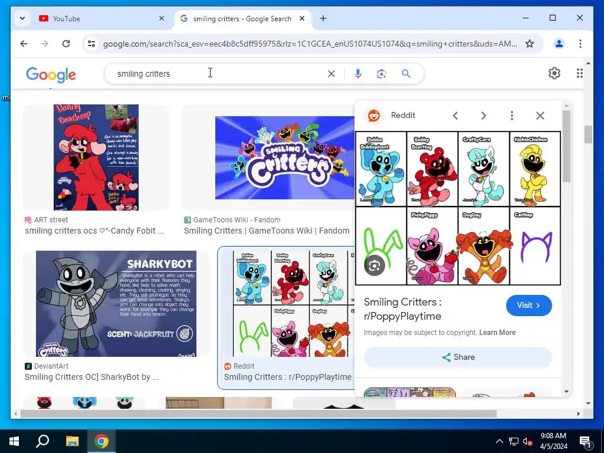Image resolution: width=604 pixels, height=453 pixels.
Task: Click the DeviantArt source label
Action: pyautogui.click(x=51, y=366)
